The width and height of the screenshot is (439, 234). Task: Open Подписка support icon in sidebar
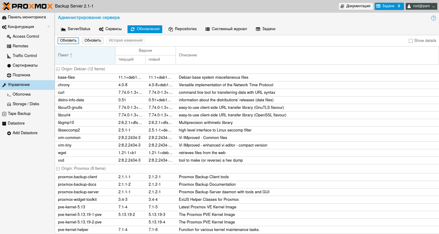click(x=9, y=75)
